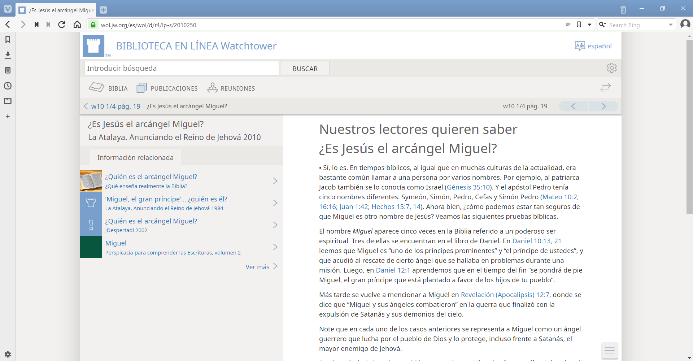Toggle reader view in address bar
Viewport: 693px width, 361px height.
pos(568,25)
